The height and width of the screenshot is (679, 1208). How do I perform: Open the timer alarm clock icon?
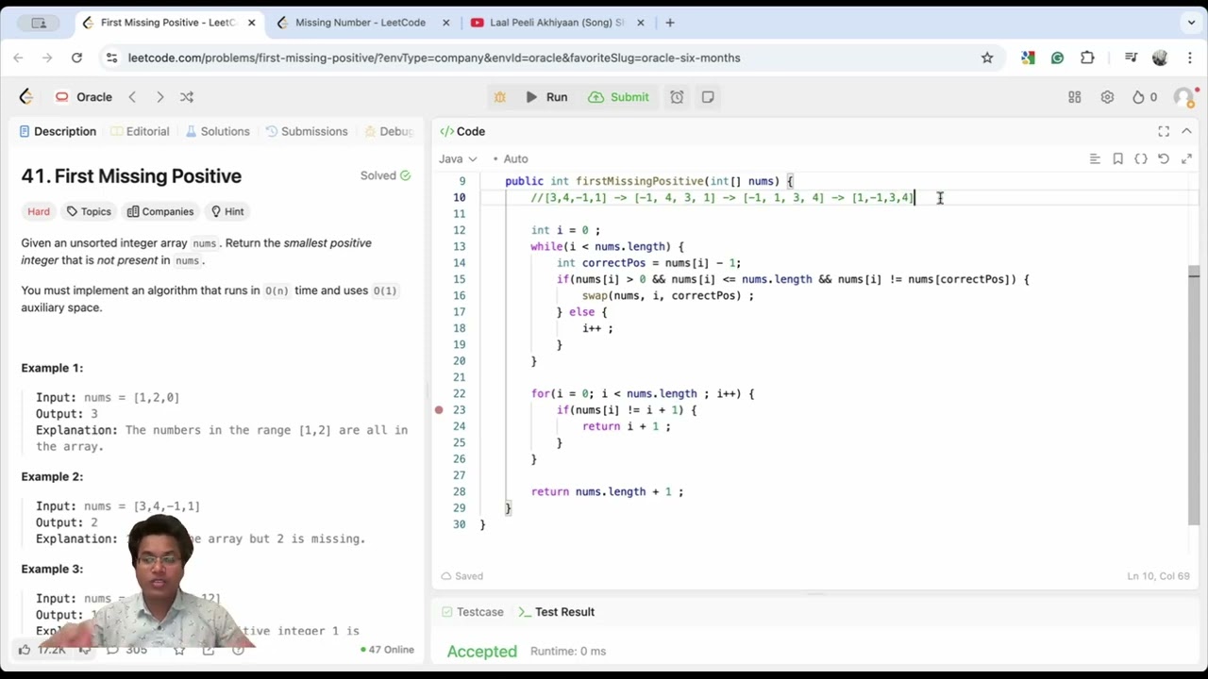tap(677, 97)
